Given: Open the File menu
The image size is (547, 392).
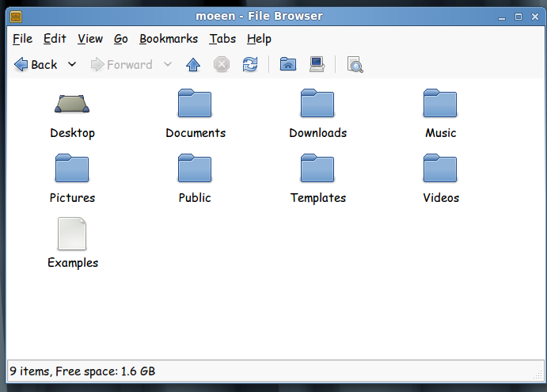Looking at the screenshot, I should [x=23, y=39].
